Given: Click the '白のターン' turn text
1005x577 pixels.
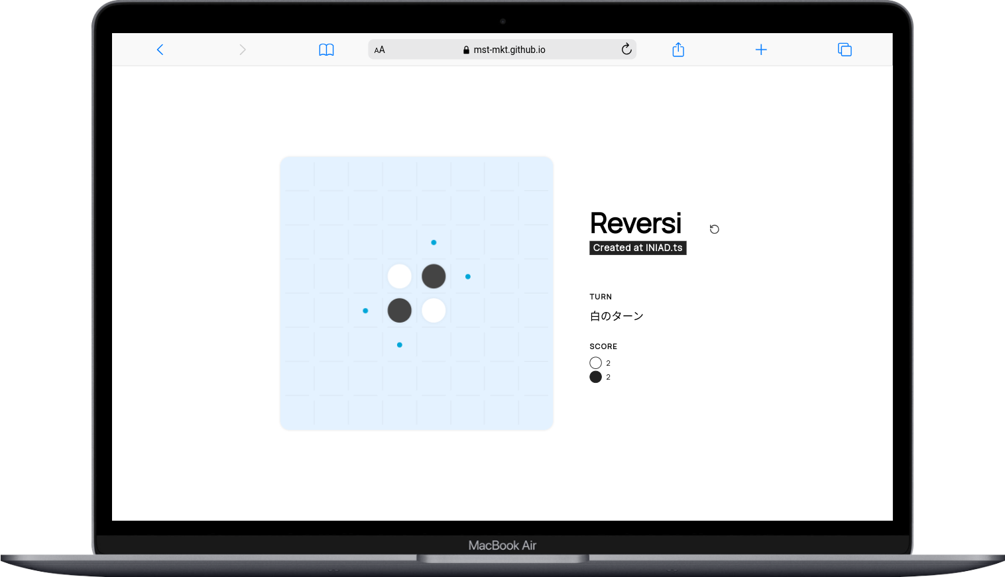Looking at the screenshot, I should [617, 316].
